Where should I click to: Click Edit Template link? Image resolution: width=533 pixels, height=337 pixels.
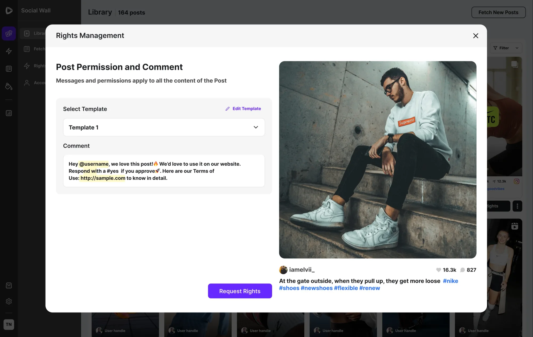(247, 109)
